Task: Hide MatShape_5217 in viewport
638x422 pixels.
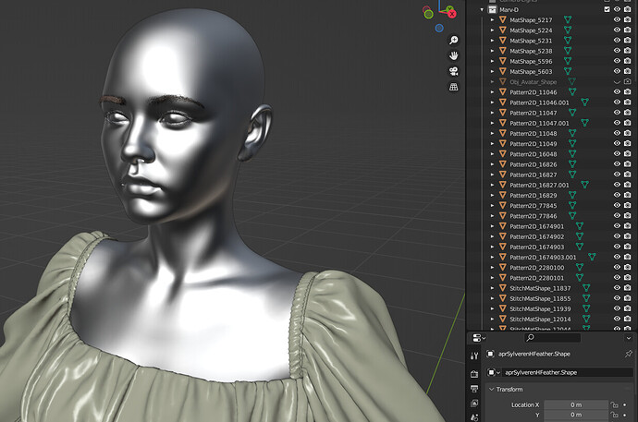Action: [x=618, y=19]
